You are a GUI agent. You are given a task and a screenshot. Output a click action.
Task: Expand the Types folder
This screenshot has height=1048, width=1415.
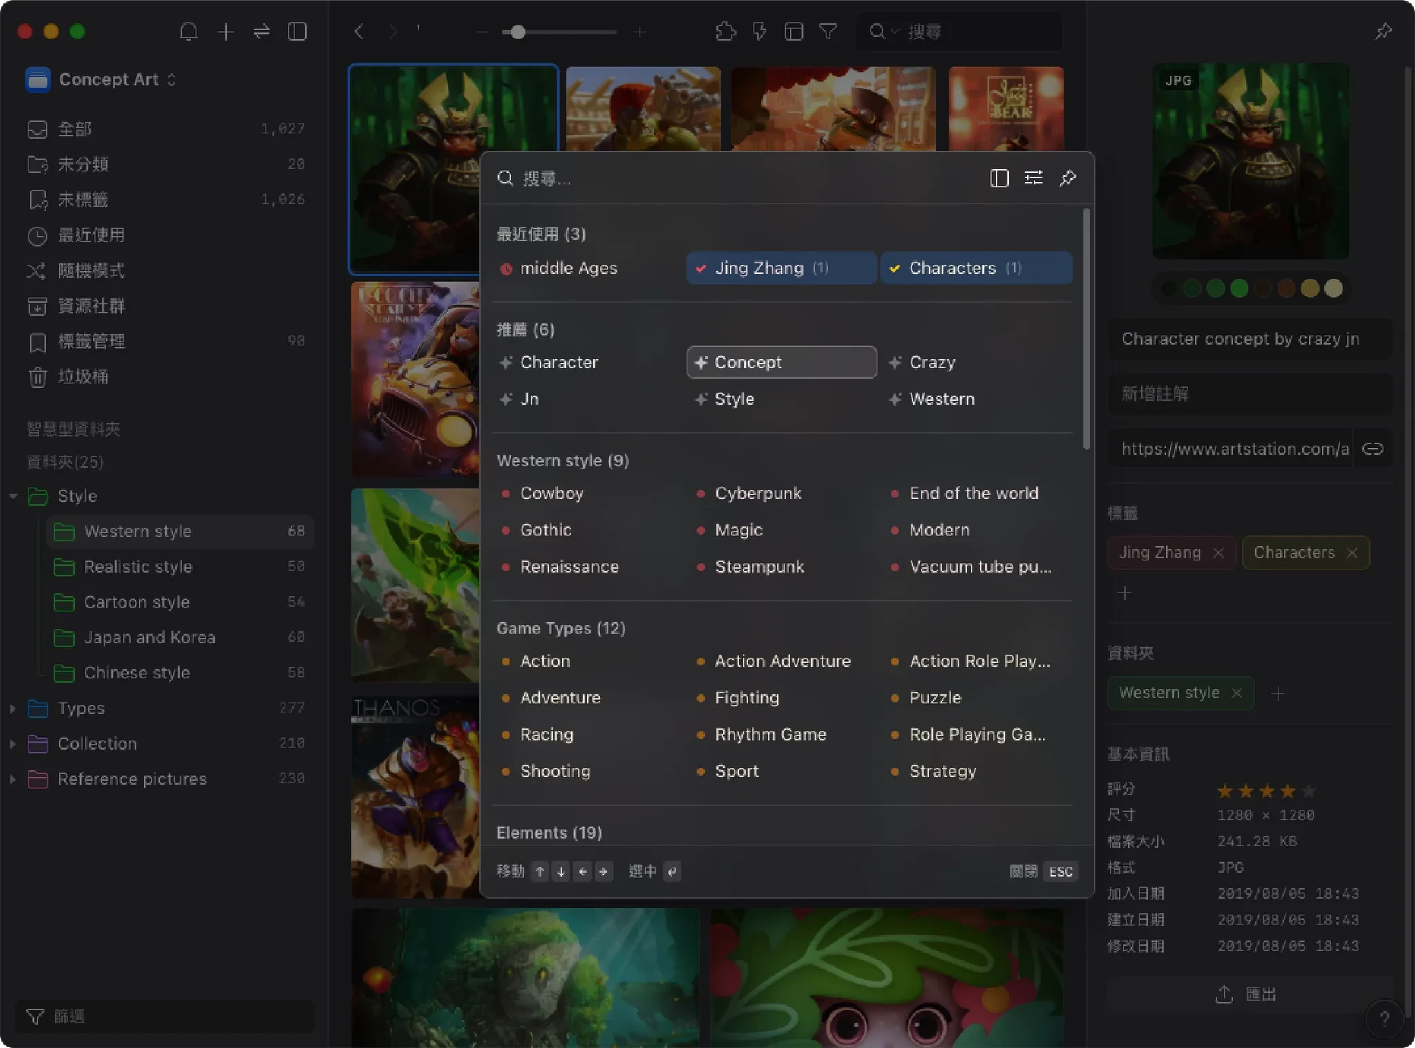(12, 708)
